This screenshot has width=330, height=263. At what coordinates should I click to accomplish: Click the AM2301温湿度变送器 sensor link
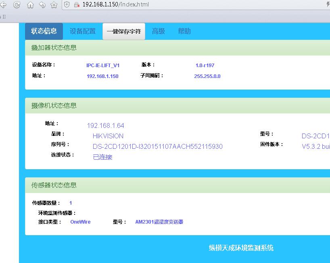[159, 222]
